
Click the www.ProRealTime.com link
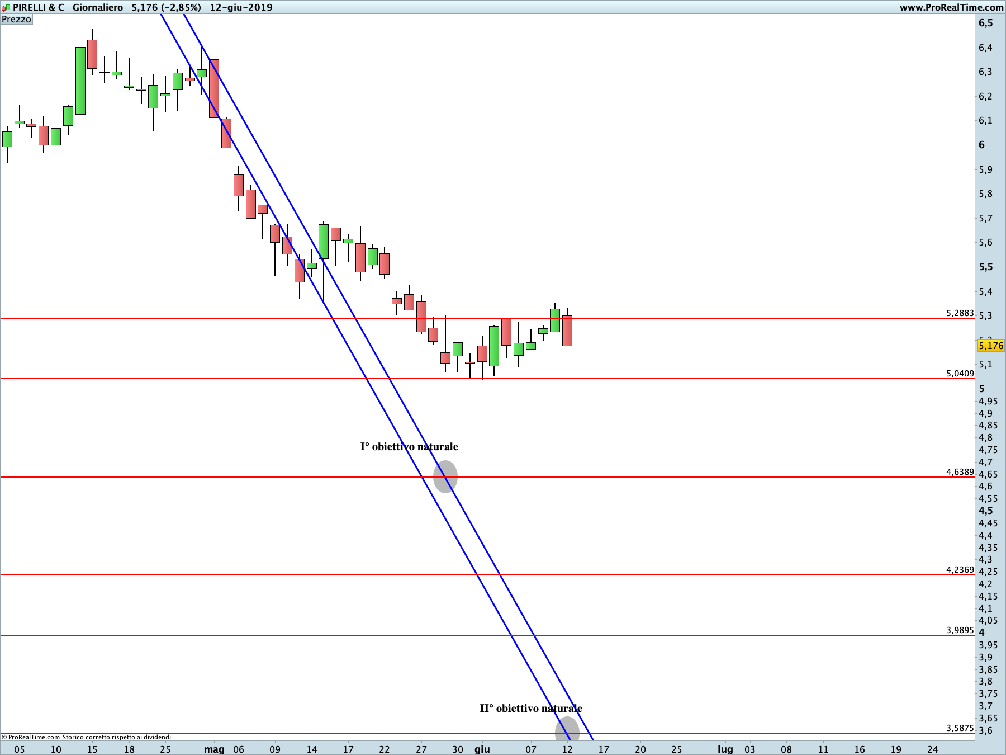point(951,7)
